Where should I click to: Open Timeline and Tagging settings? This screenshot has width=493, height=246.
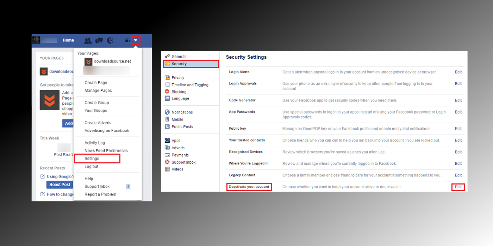[190, 85]
